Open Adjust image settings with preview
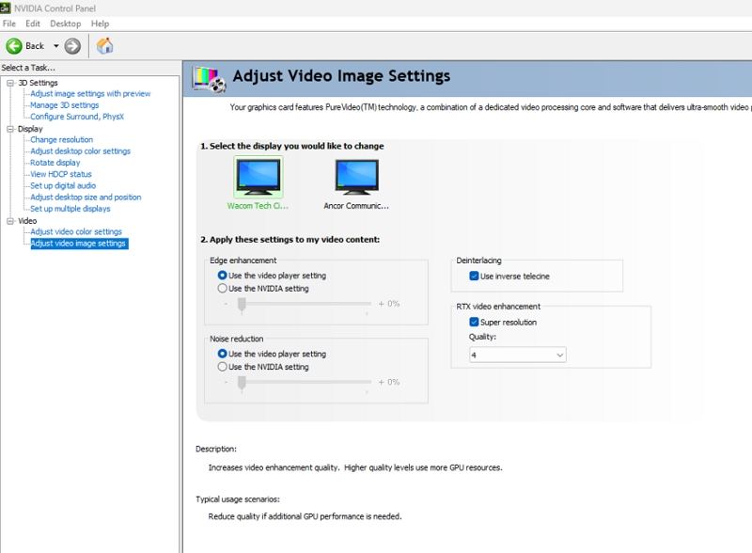752x553 pixels. click(90, 94)
